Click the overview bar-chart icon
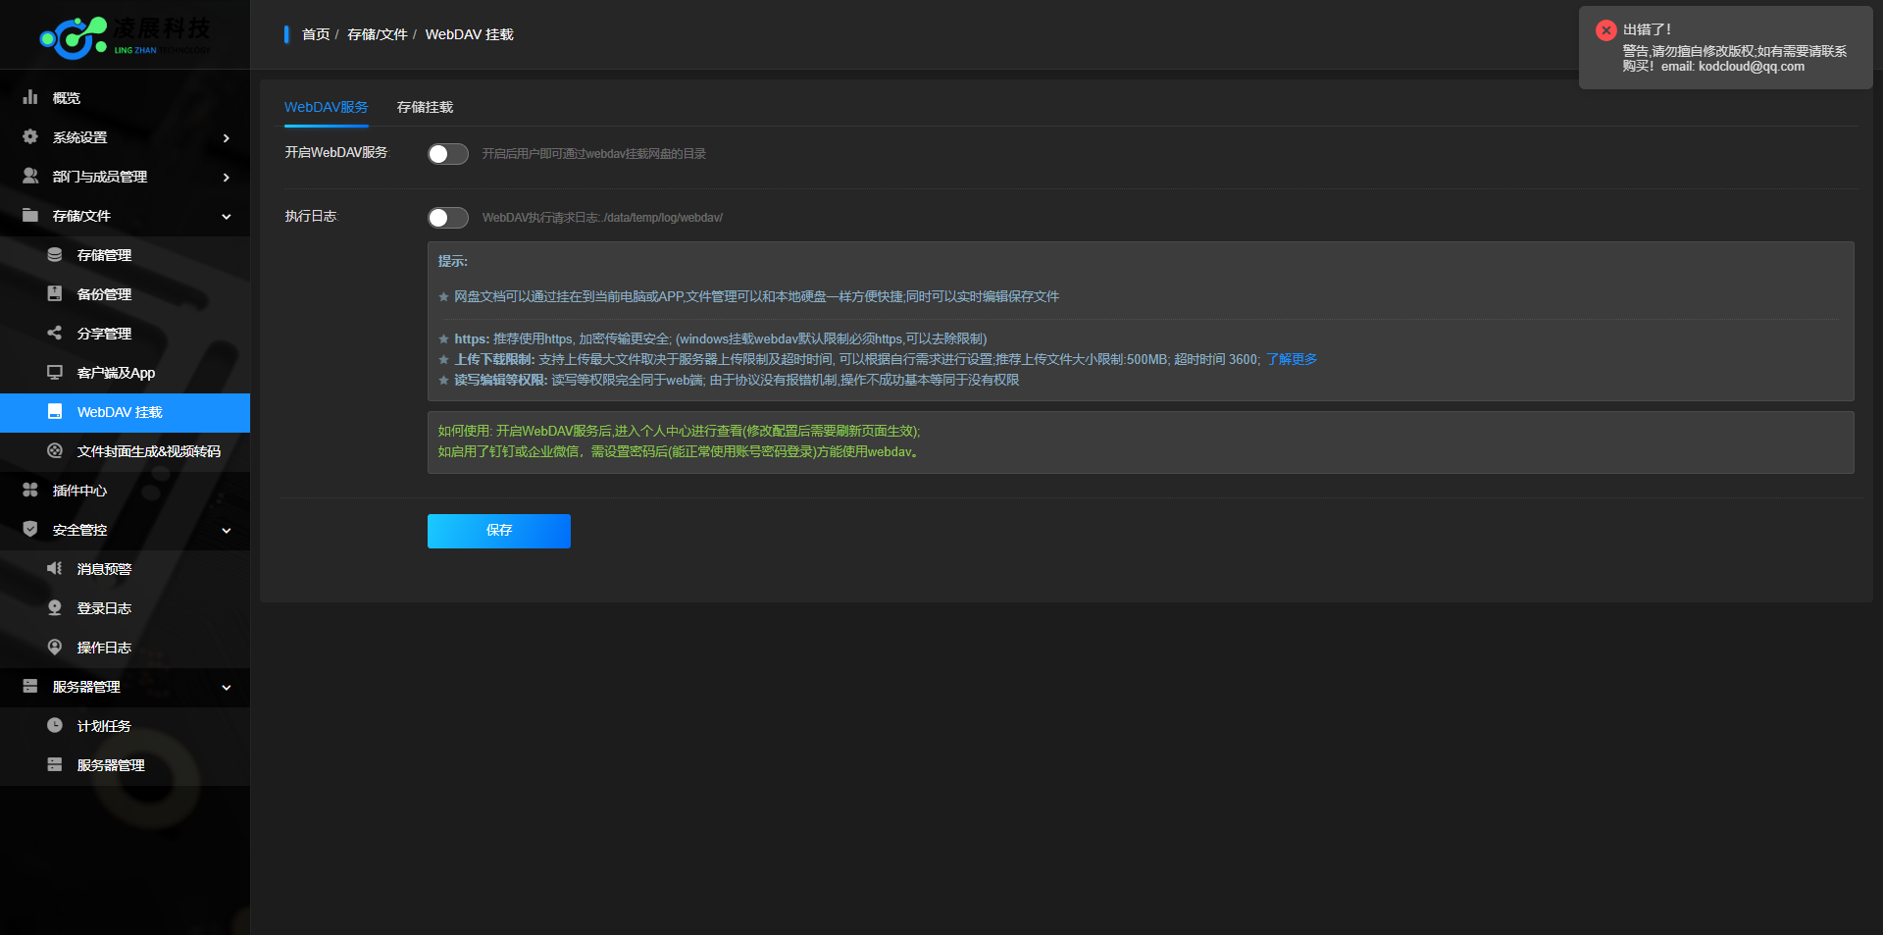 [30, 97]
